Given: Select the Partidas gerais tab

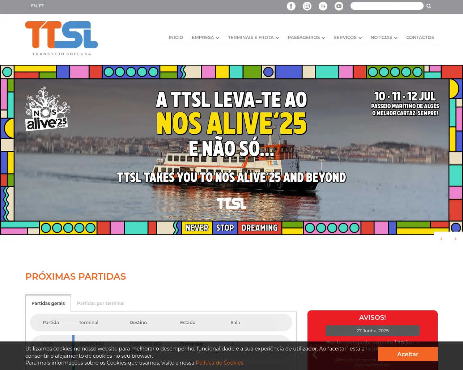Looking at the screenshot, I should 48,303.
